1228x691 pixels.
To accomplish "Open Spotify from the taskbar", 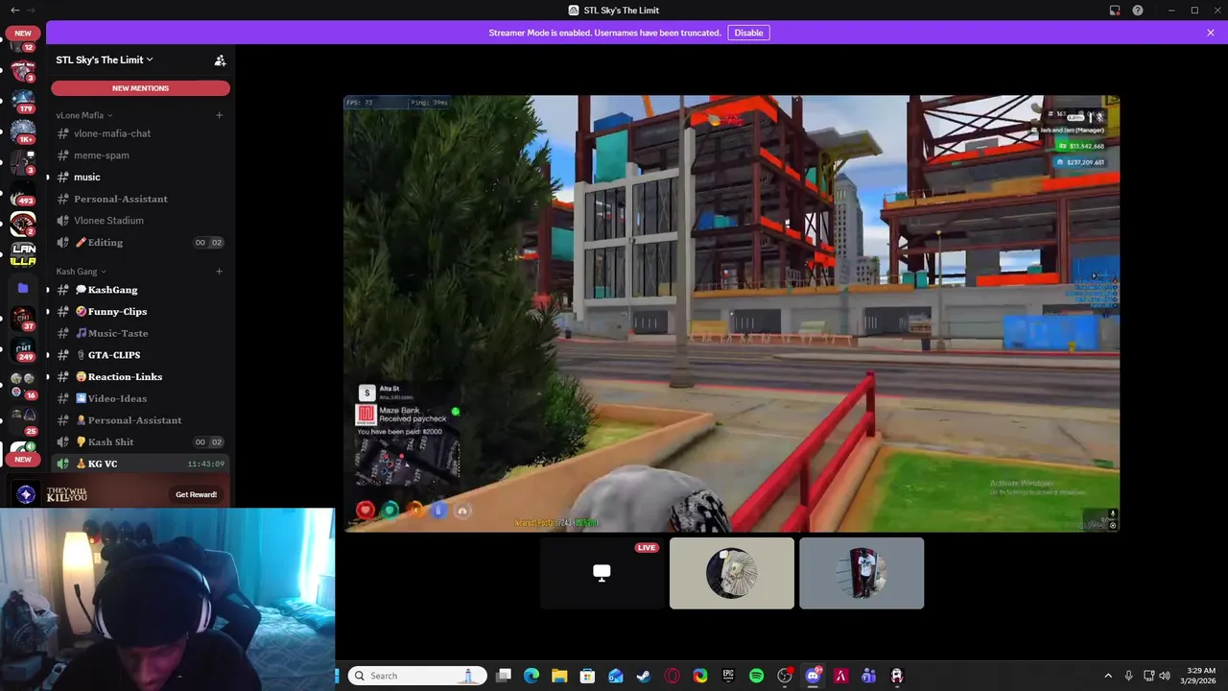I will tap(756, 676).
